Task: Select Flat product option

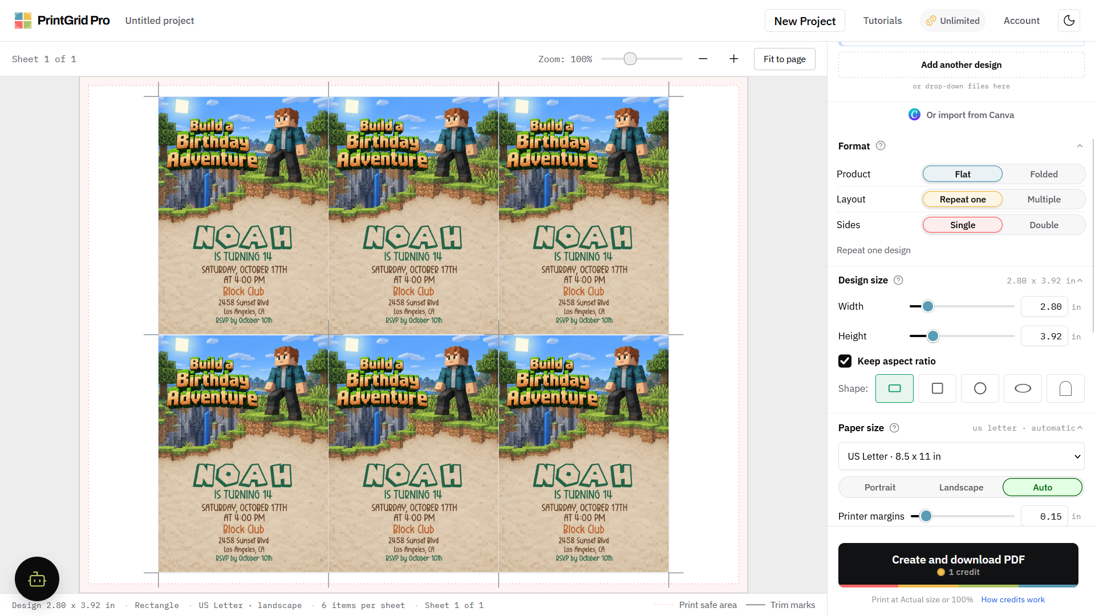Action: 962,174
